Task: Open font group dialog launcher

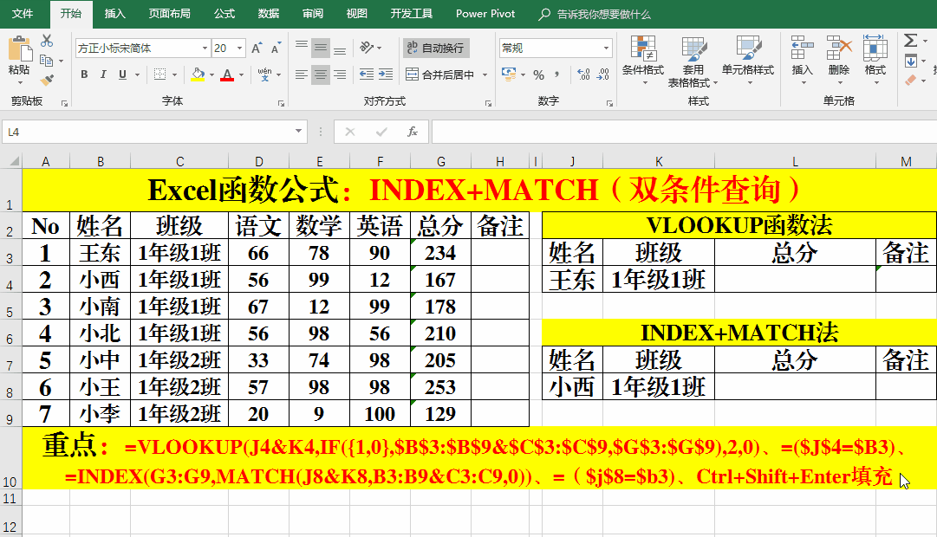Action: coord(281,103)
